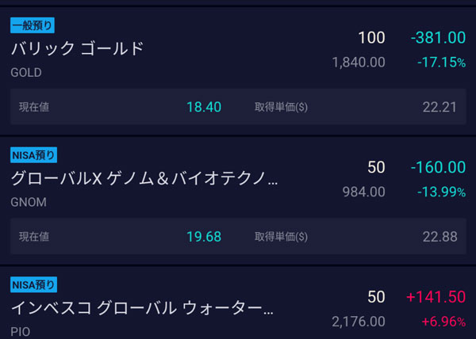Click the -160.00 loss amount

click(x=438, y=167)
